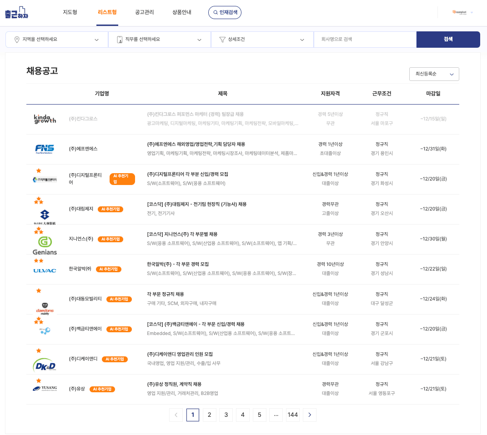Screen dimensions: 487x435
Task: Click the user profile logo at top right
Action: pos(459,12)
